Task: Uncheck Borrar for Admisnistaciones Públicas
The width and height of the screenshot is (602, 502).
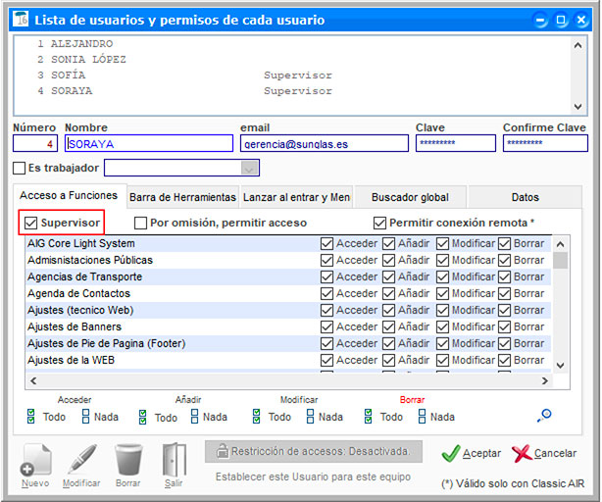Action: (504, 260)
